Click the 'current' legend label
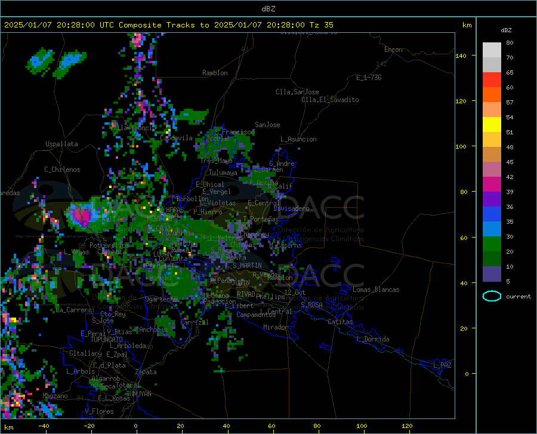The height and width of the screenshot is (434, 537). pos(519,296)
